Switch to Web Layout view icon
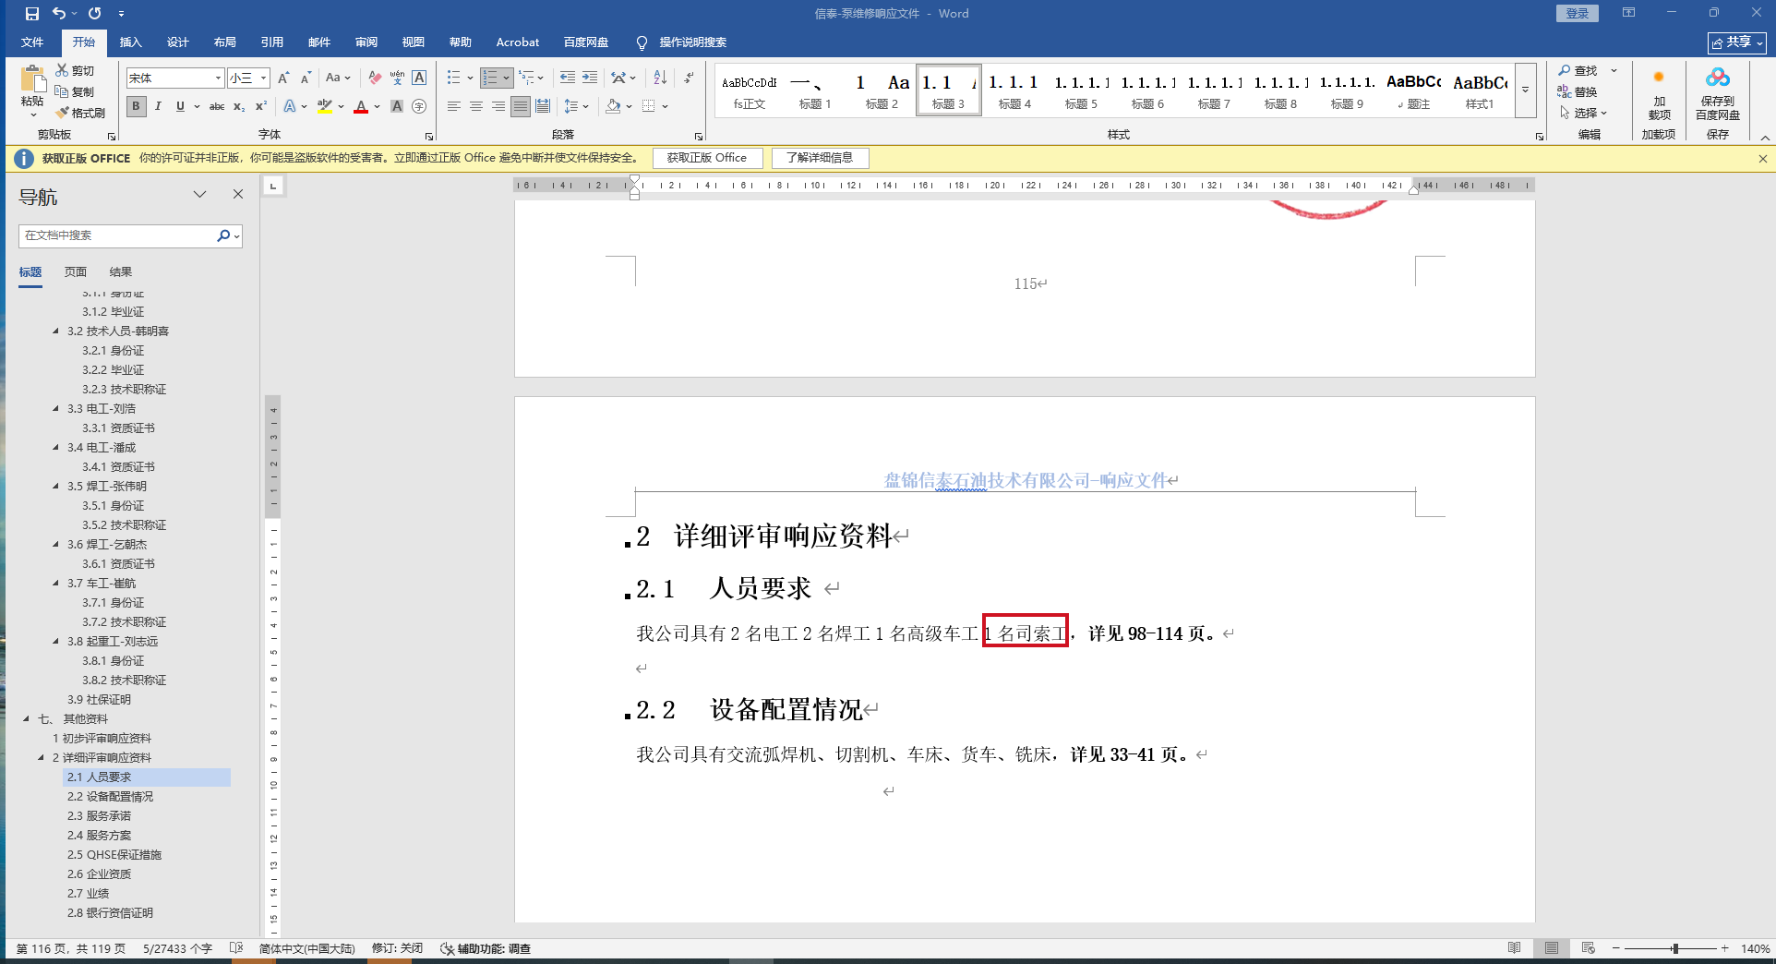 [1588, 948]
